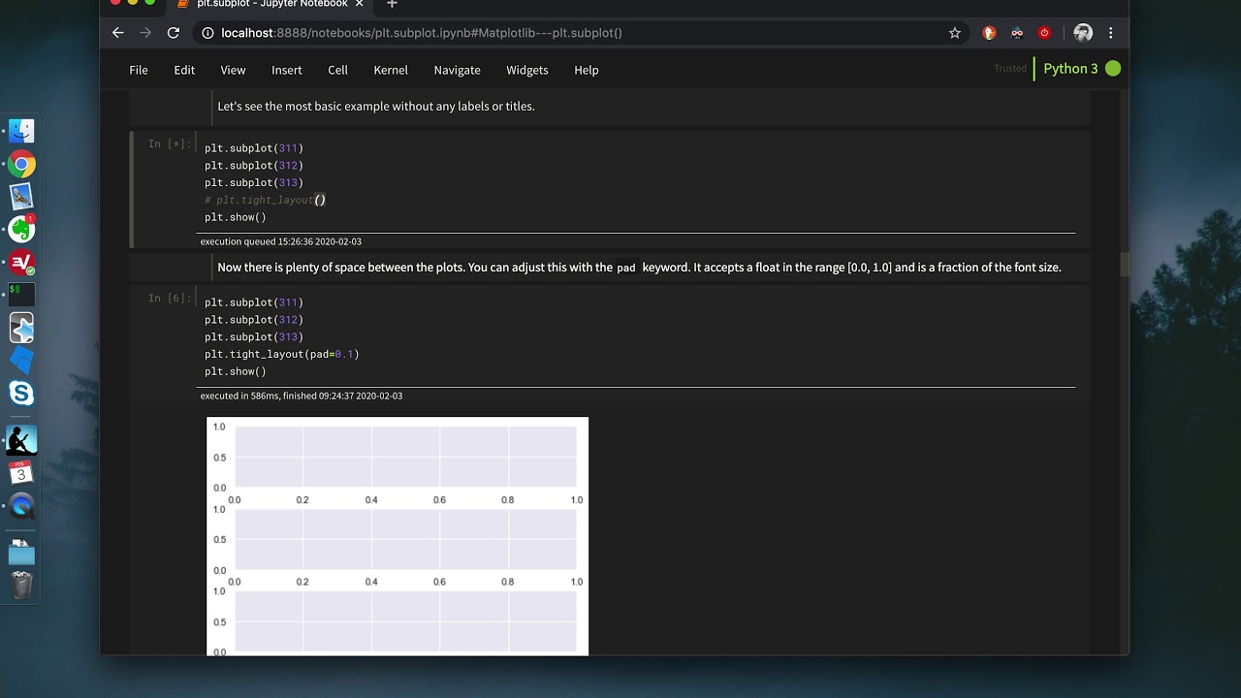The image size is (1241, 698).
Task: Open the Cell dropdown menu
Action: pos(337,70)
